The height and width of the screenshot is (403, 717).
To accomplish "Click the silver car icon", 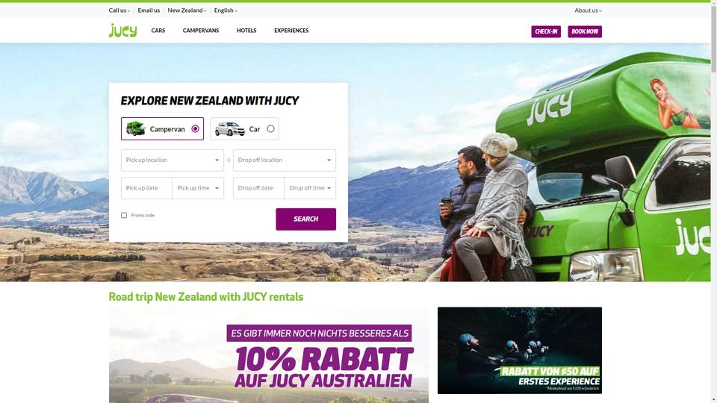I will pos(229,129).
